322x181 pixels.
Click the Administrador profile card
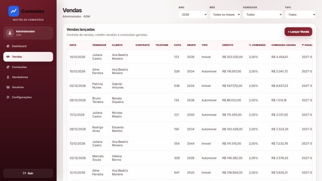pos(28,33)
